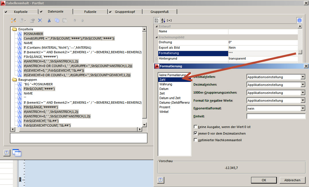Click the Name property value cell
This screenshot has width=309, height=187.
263,32
